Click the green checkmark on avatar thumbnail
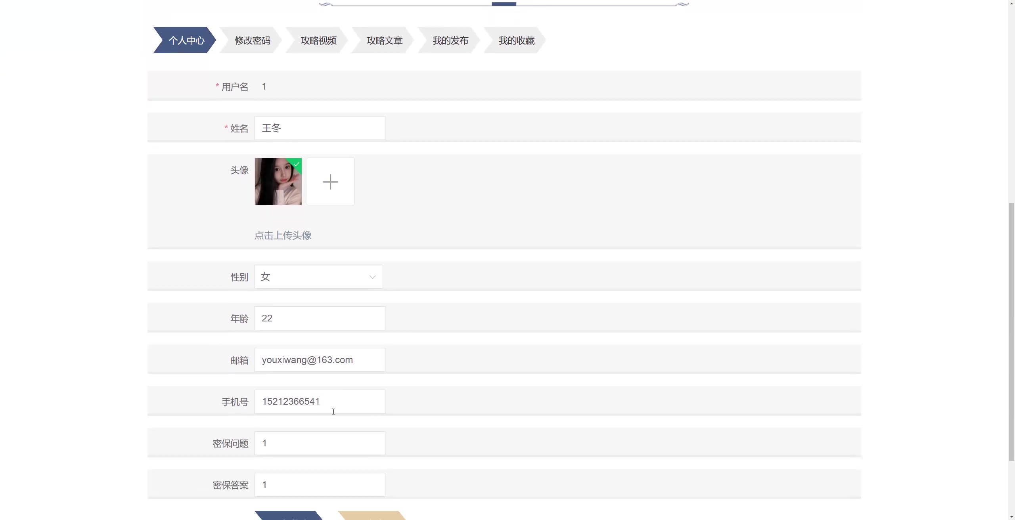This screenshot has height=520, width=1015. click(x=297, y=163)
